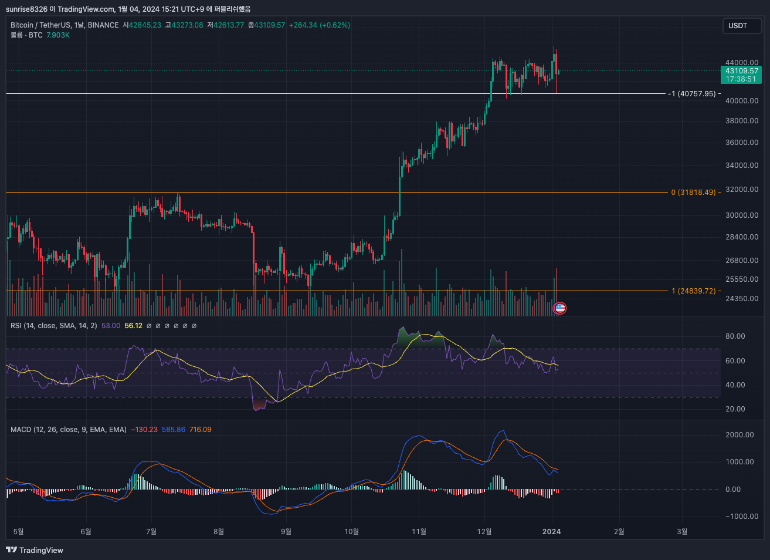Click the Bitcoin / TetherUS symbol title
The height and width of the screenshot is (560, 770).
click(x=65, y=25)
